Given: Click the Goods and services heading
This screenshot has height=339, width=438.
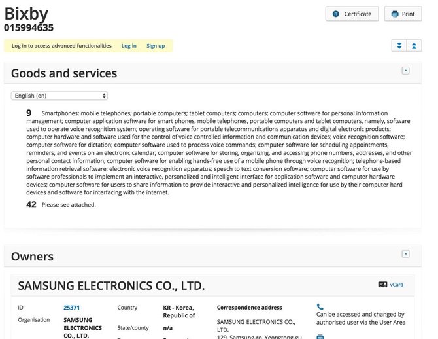Looking at the screenshot, I should pyautogui.click(x=64, y=73).
